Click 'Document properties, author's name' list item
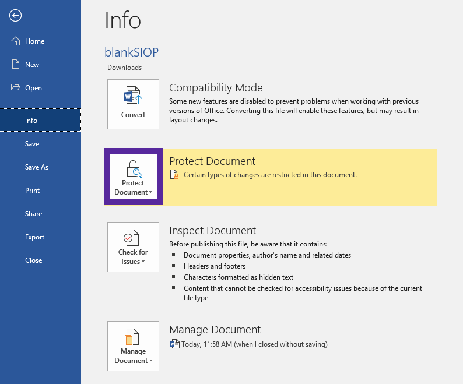Viewport: 463px width, 384px height. (x=267, y=255)
